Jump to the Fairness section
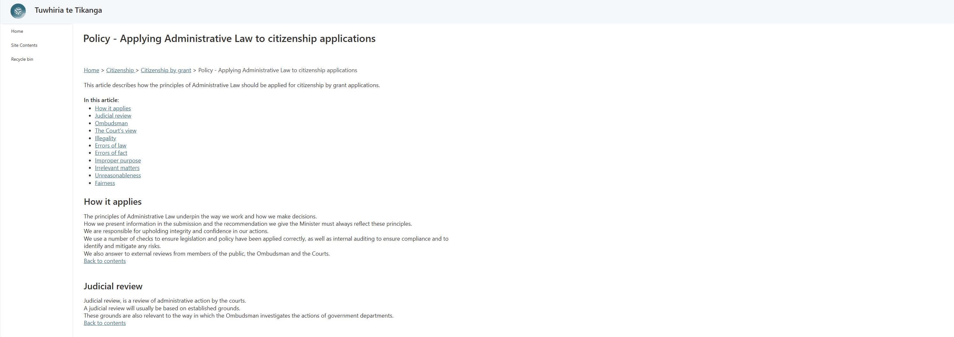The image size is (954, 337). pyautogui.click(x=105, y=183)
